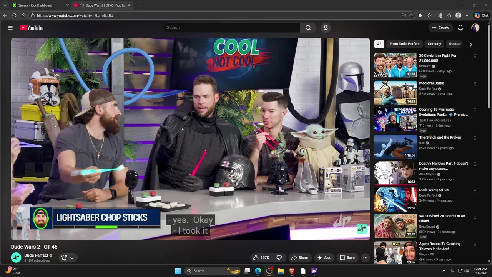Image resolution: width=492 pixels, height=277 pixels.
Task: Select the All filter chip
Action: [379, 44]
